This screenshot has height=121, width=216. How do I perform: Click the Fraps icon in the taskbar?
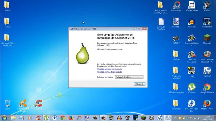pos(111,118)
